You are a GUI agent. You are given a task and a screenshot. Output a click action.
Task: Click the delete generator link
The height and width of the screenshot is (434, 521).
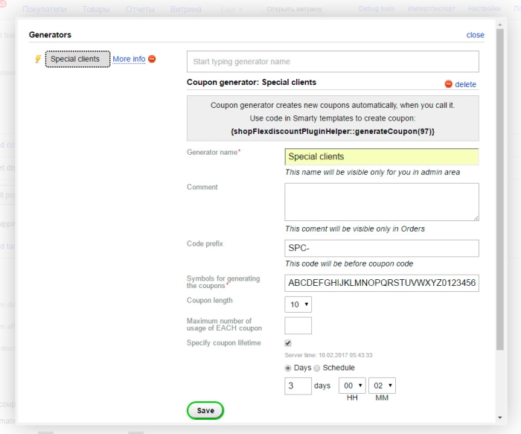coord(465,85)
